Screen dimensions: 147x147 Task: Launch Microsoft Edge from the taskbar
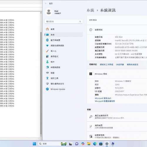tap(95, 144)
